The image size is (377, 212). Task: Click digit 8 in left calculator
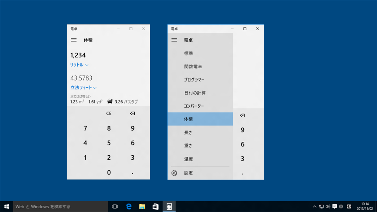pyautogui.click(x=109, y=128)
